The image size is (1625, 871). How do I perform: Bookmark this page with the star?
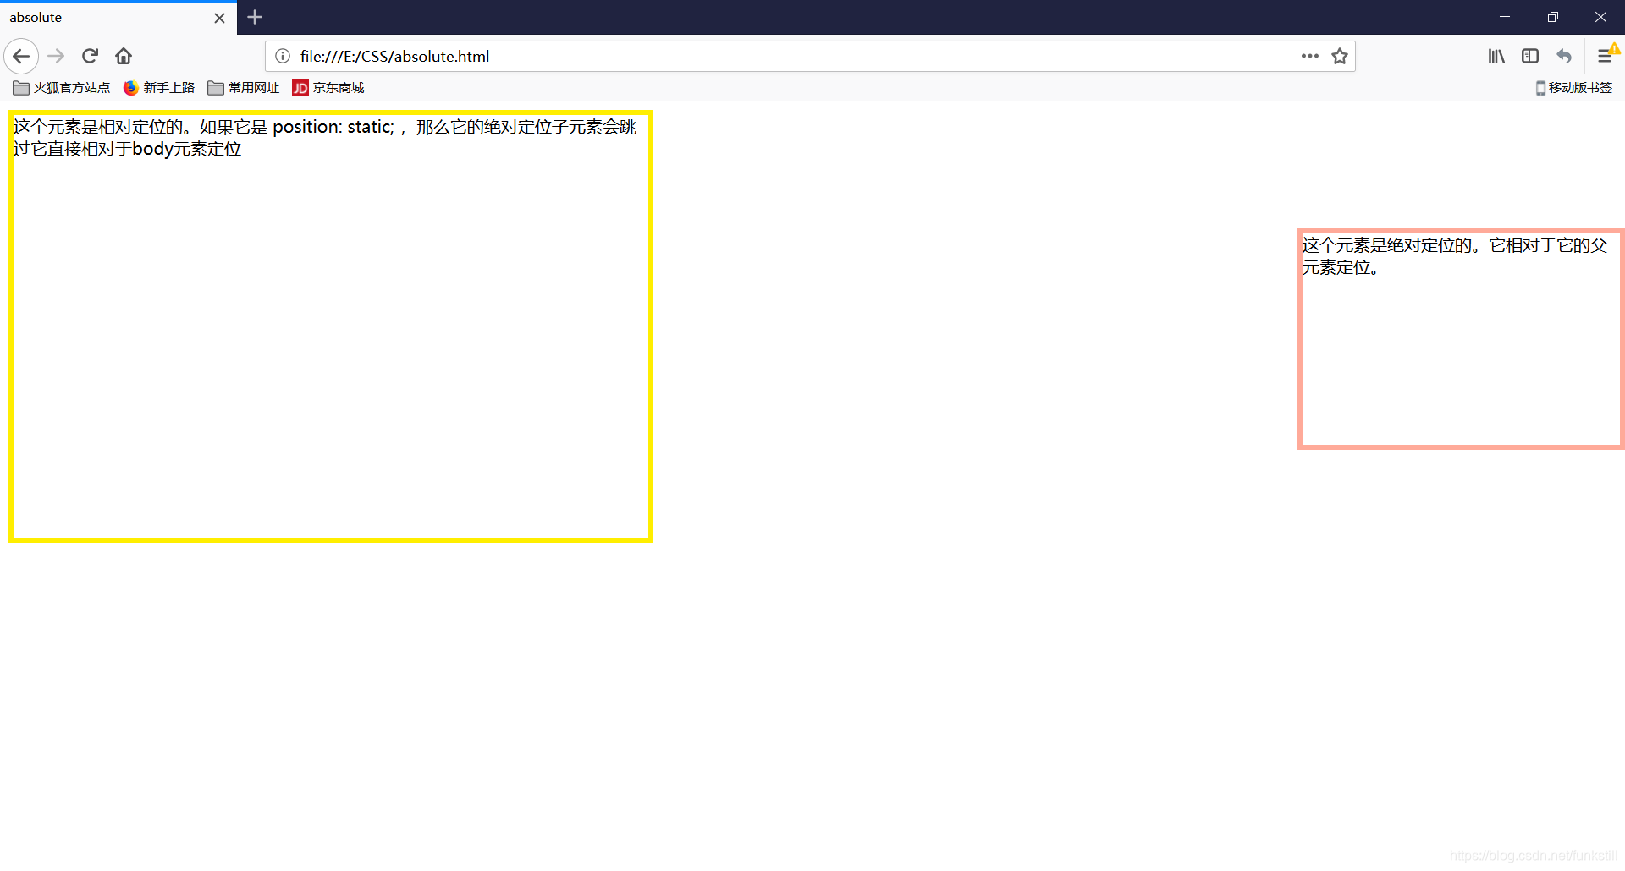tap(1340, 57)
